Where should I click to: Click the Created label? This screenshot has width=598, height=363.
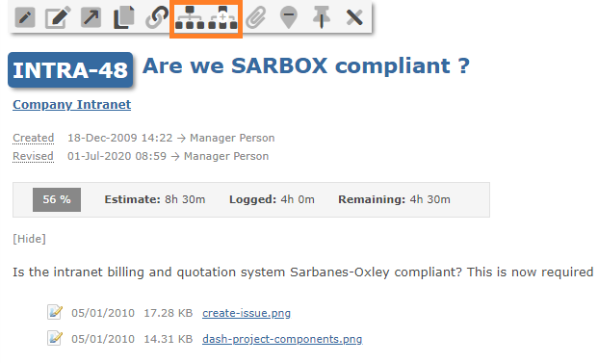(x=33, y=138)
